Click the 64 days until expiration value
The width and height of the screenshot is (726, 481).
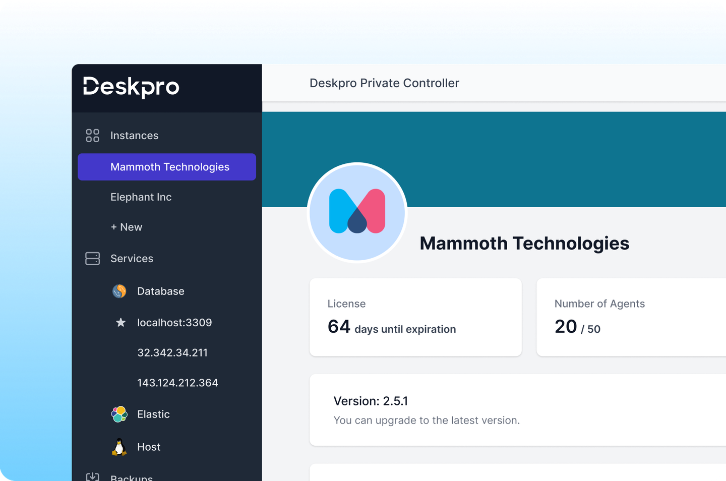tap(392, 327)
